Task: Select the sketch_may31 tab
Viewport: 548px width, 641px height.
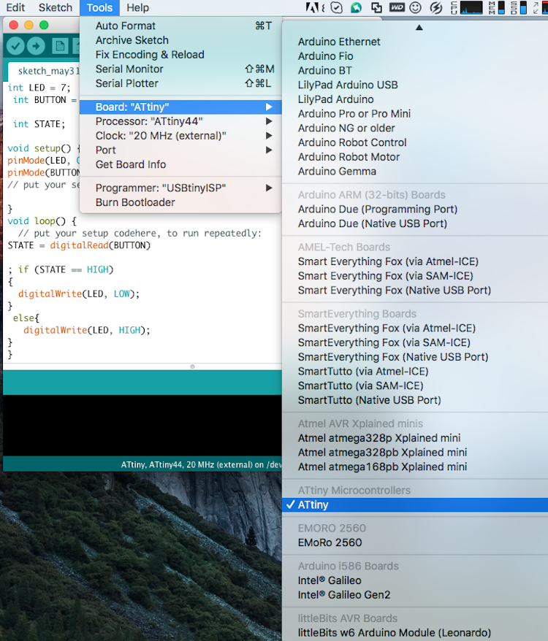Action: 44,71
